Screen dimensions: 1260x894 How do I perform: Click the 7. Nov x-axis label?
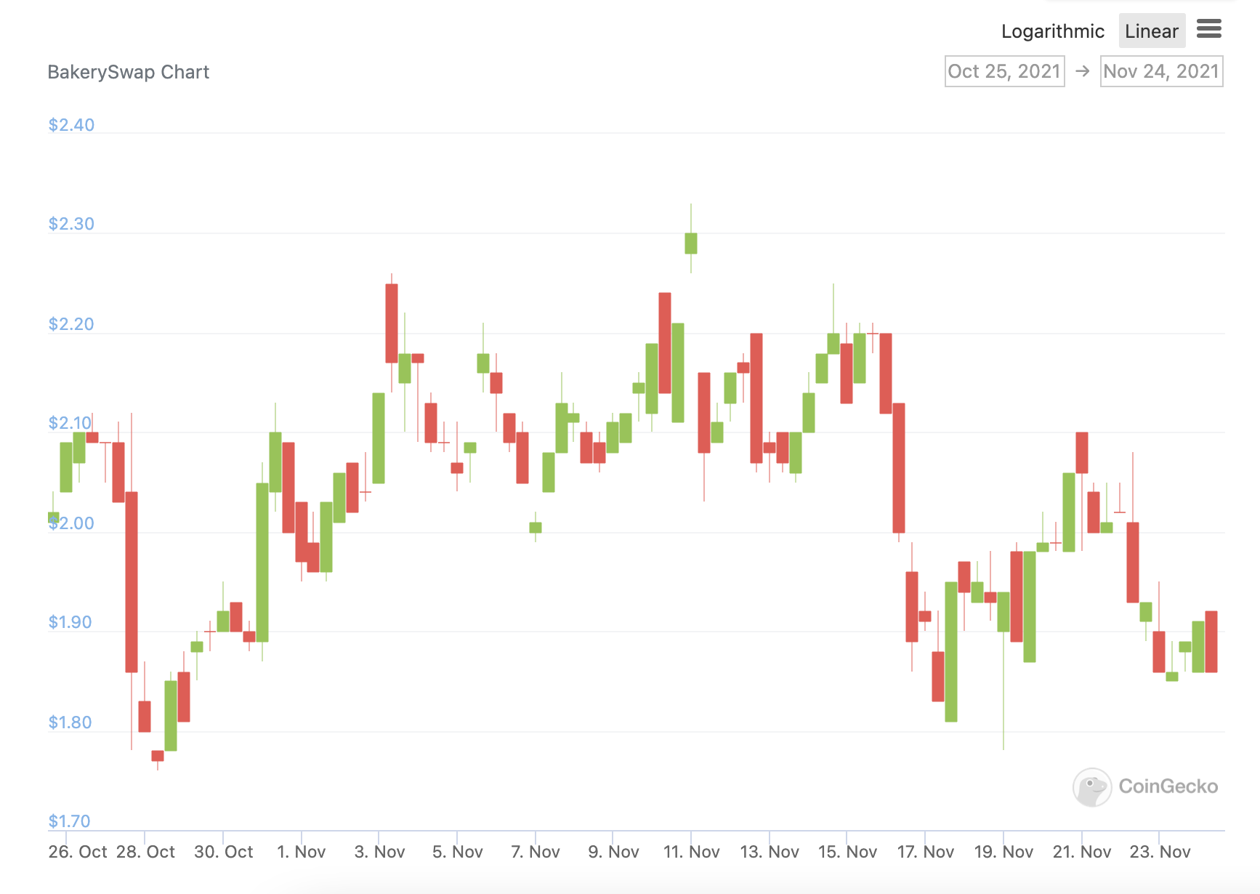pos(536,852)
